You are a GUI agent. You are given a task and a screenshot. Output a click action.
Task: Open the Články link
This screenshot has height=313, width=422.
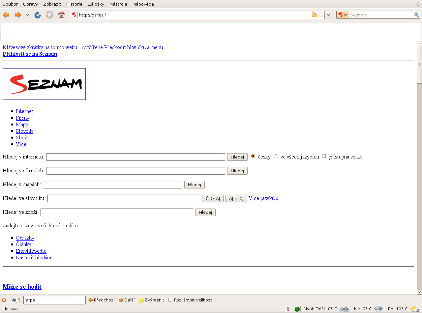tap(23, 244)
